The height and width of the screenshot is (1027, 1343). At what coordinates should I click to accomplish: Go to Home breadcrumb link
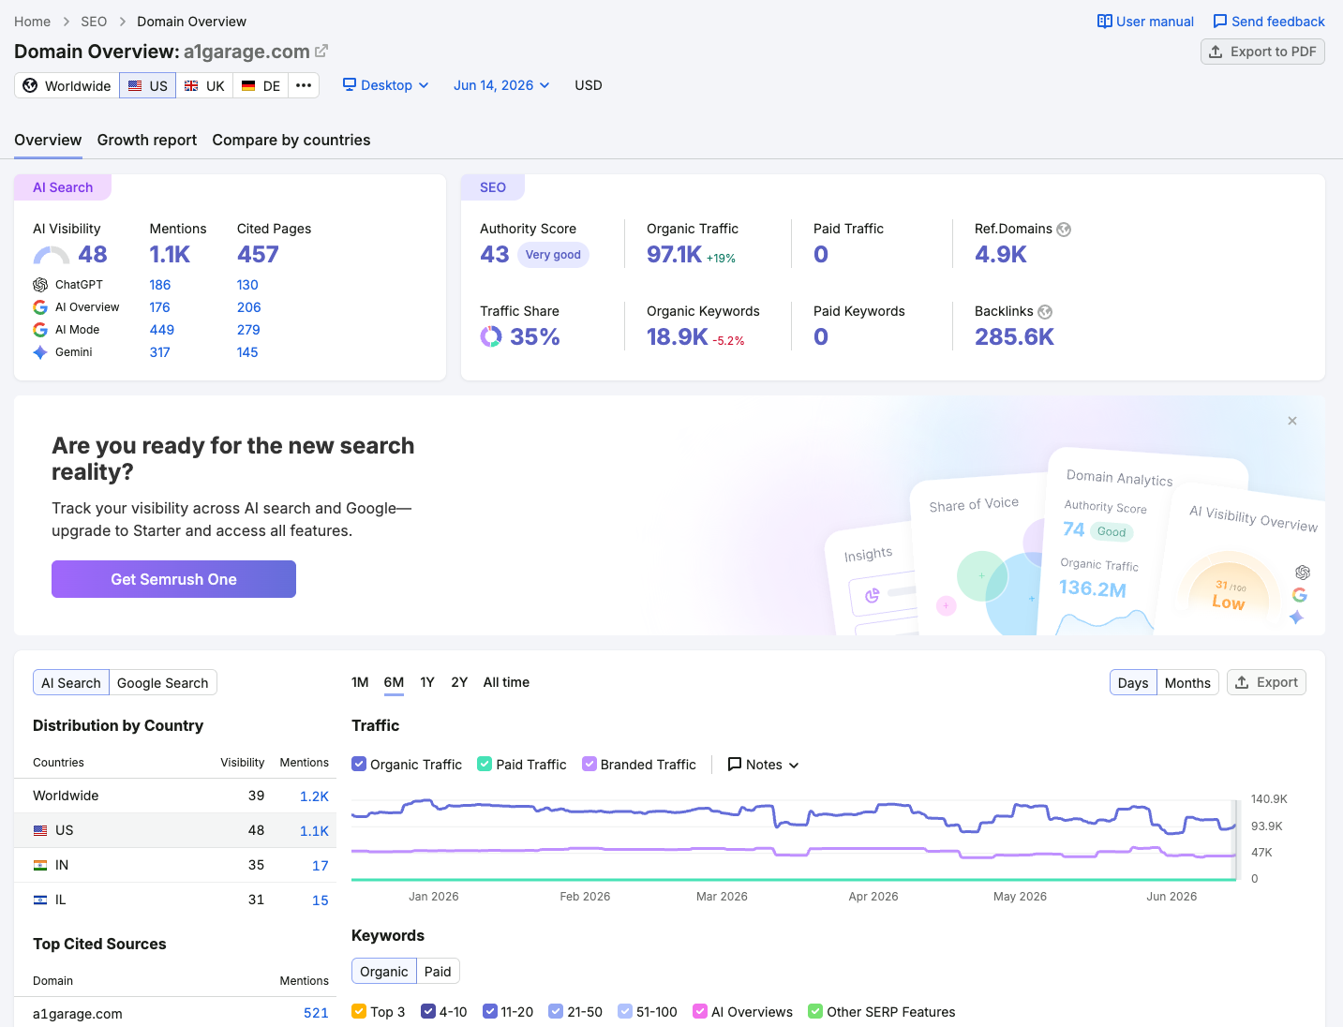(32, 22)
